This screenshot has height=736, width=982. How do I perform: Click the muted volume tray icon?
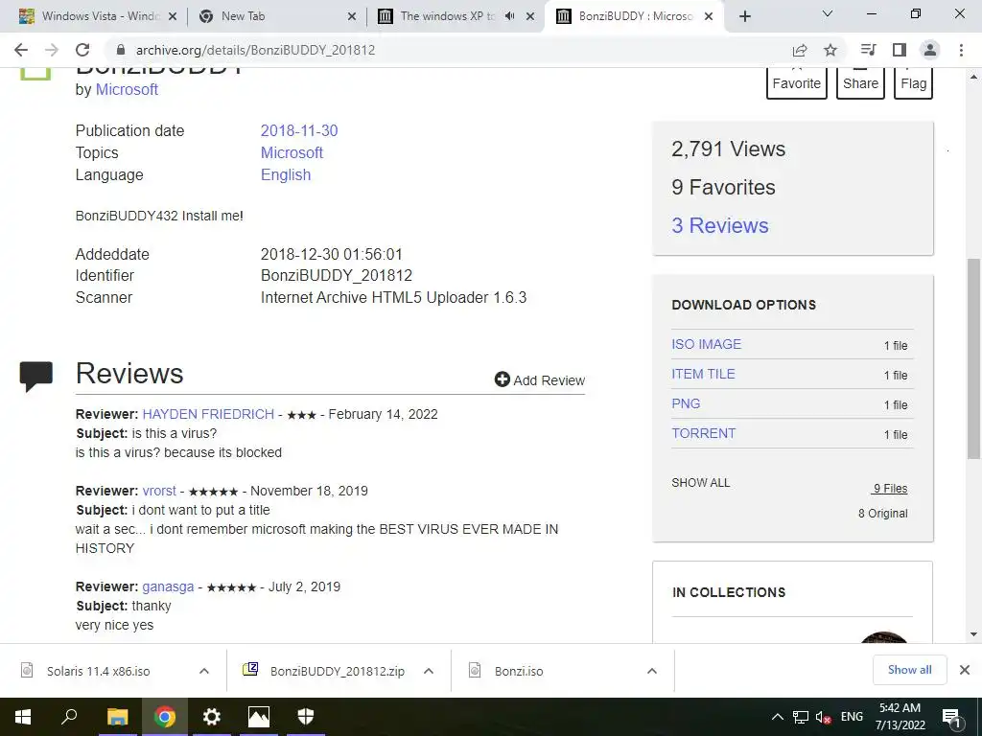pyautogui.click(x=824, y=718)
